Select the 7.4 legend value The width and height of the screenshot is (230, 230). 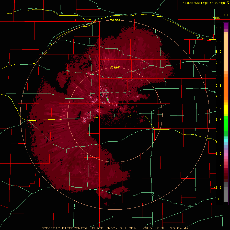click(x=218, y=63)
